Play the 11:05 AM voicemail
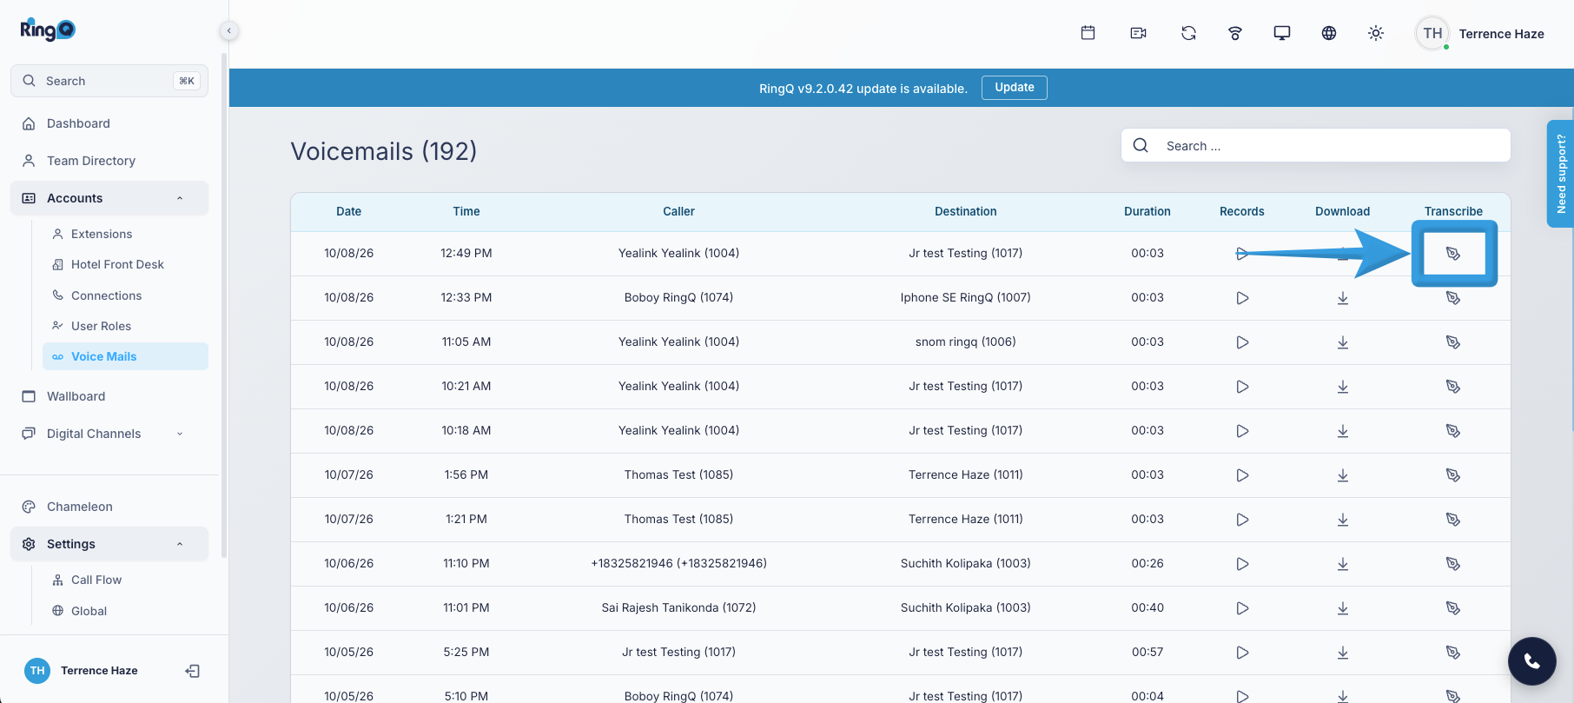Viewport: 1574px width, 703px height. click(1242, 342)
